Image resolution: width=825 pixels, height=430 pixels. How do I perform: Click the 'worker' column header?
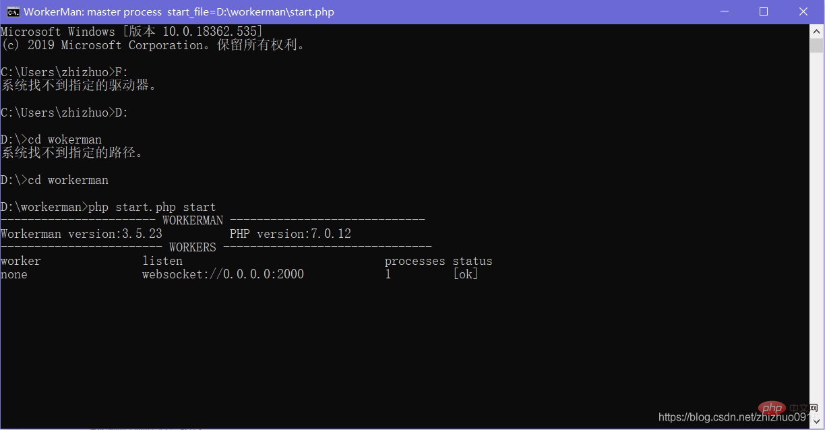(x=21, y=261)
